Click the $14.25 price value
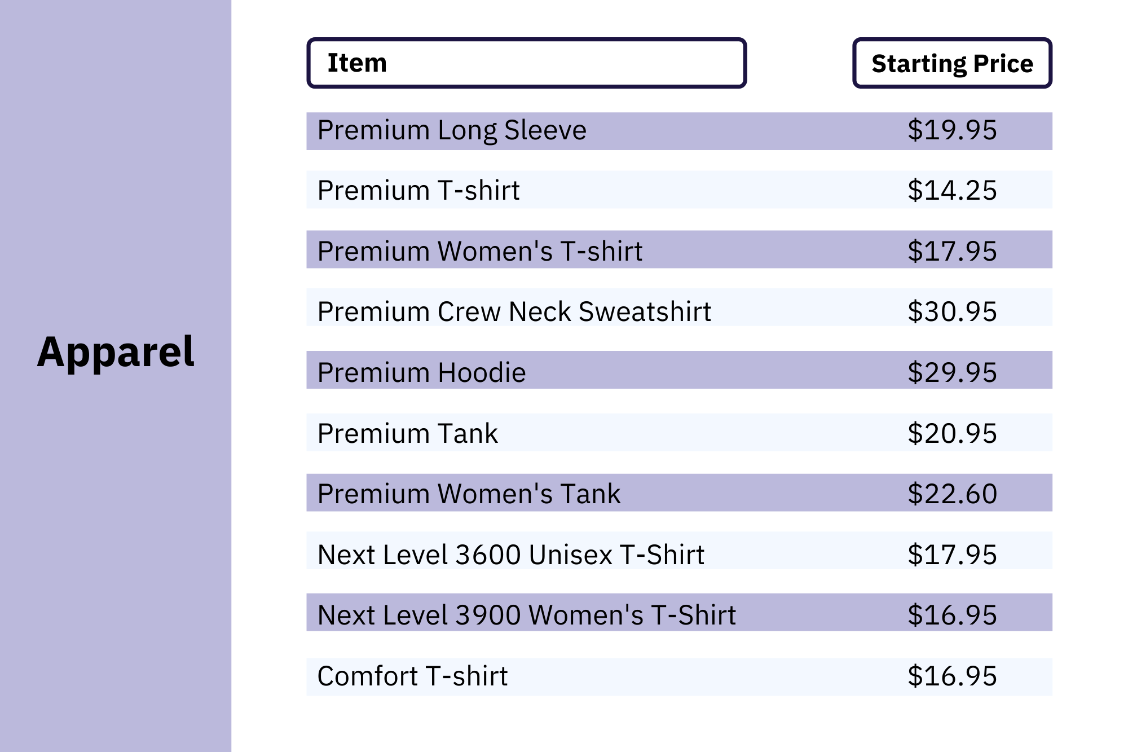Screen dimensions: 1128x752 coord(952,190)
